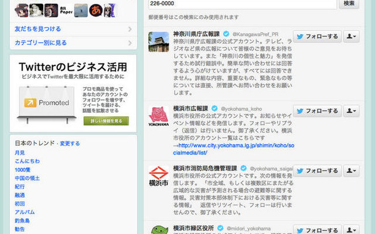Screen dimensions: 375x234
Task: Open 横浜市消防局危機管理課 red logo avatar
Action: coord(159,176)
